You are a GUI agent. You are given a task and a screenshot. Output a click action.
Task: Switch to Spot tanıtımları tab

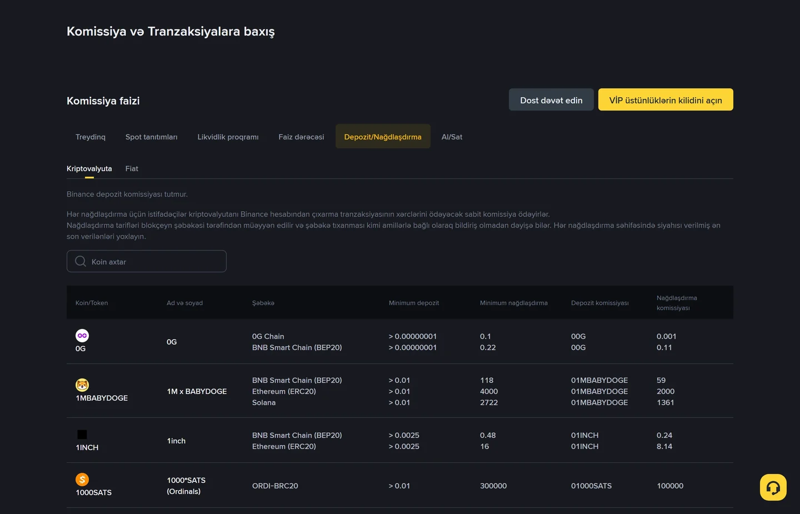152,137
